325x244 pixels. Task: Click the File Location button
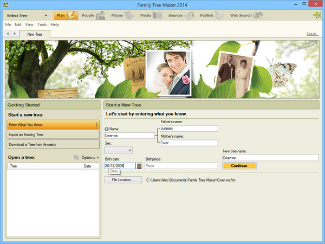click(123, 180)
